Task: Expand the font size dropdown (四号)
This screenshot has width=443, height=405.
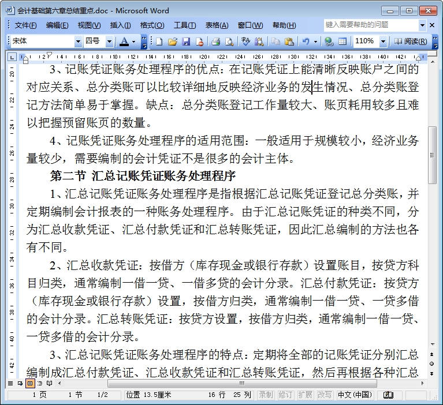Action: [x=109, y=42]
